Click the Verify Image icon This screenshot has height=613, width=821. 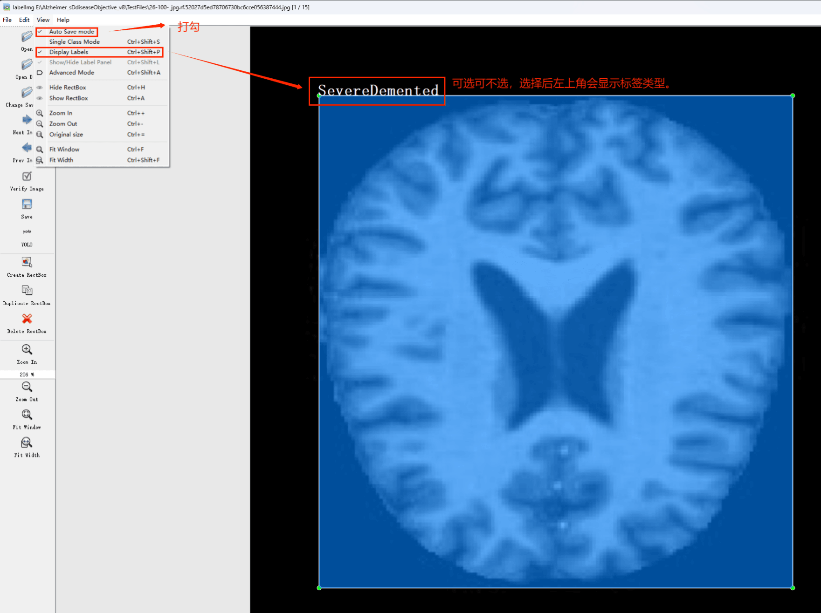[x=27, y=176]
